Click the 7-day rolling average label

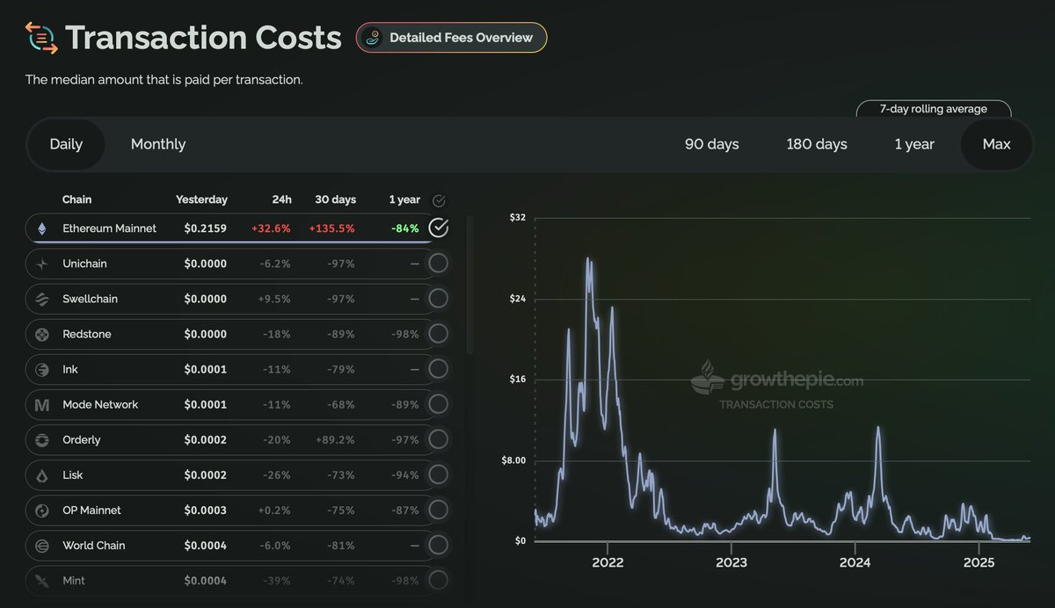934,109
